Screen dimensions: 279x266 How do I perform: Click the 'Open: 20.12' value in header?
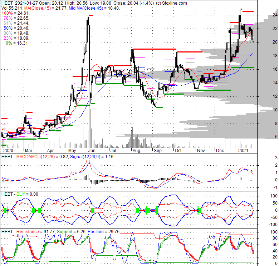[51, 3]
